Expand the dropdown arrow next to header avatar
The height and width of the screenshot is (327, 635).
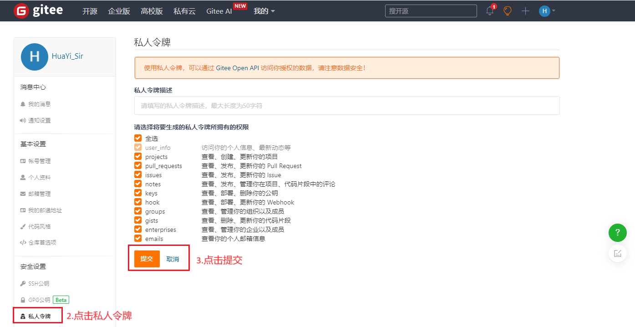click(x=554, y=11)
